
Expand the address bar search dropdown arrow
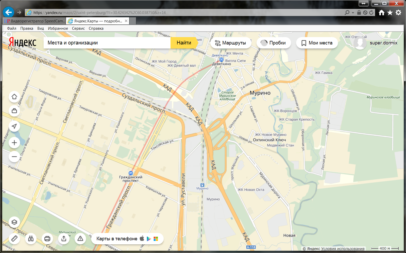(353, 13)
